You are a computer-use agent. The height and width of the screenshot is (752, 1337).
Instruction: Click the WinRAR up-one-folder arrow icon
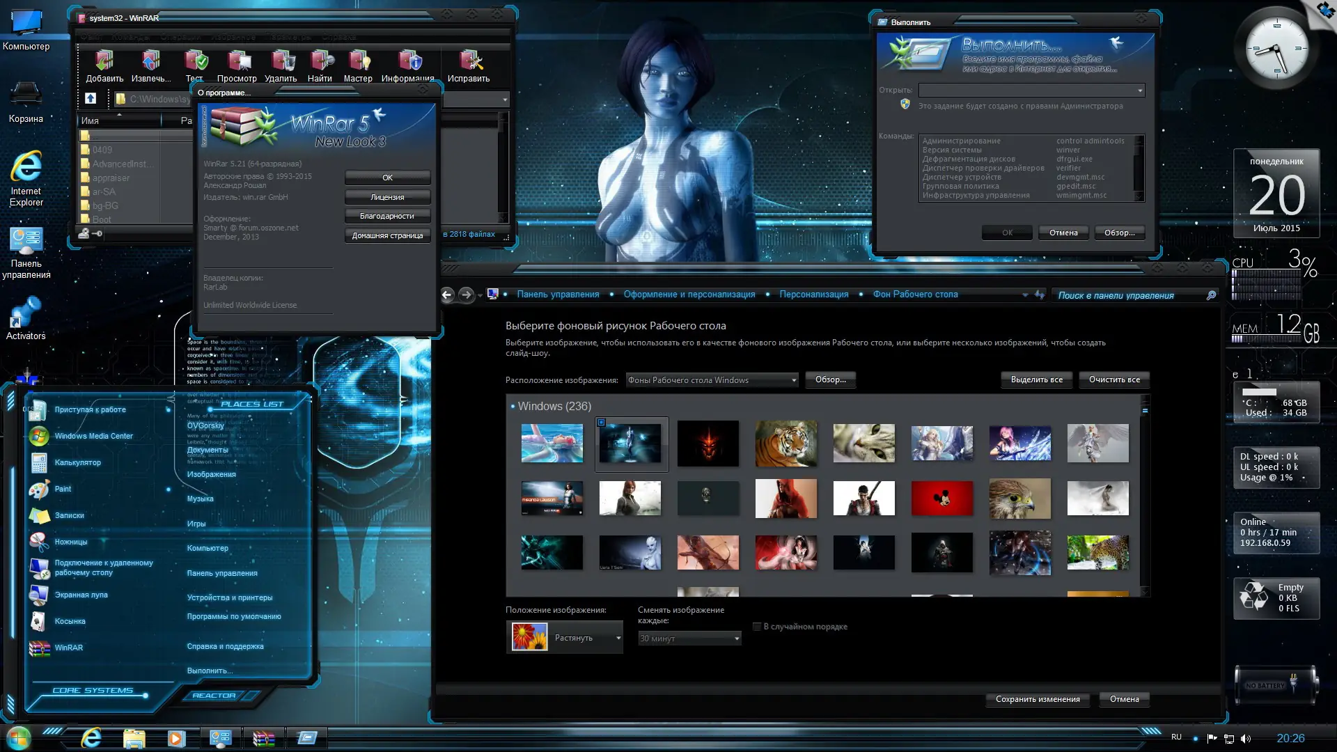91,98
